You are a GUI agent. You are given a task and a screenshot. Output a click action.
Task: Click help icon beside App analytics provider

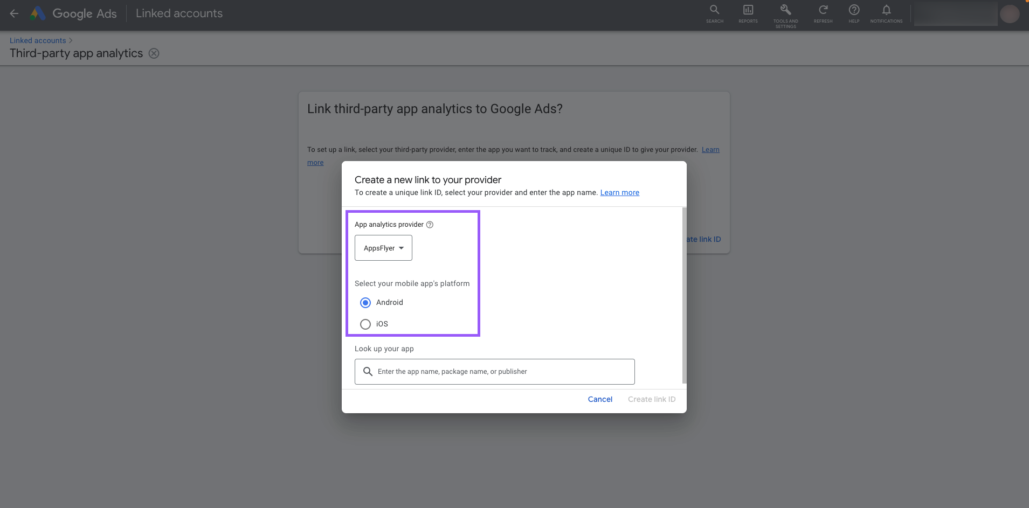coord(430,225)
